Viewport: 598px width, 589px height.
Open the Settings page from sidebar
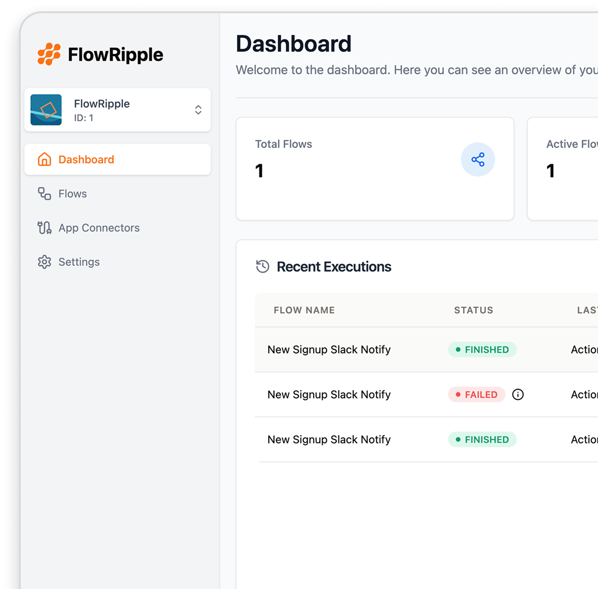click(79, 262)
